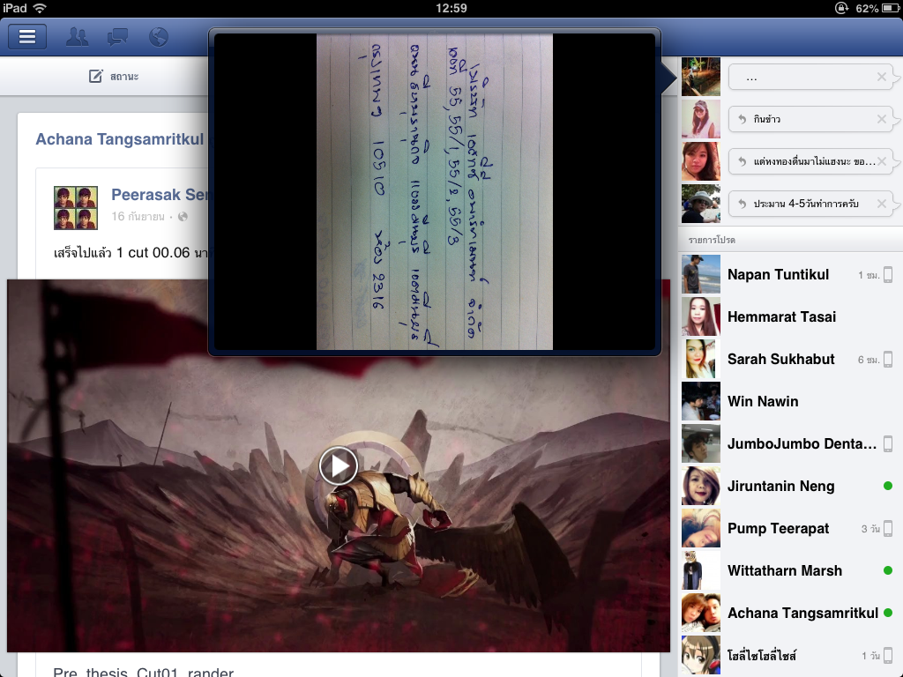Tap mobile device icon beside Pump Teerapat
The height and width of the screenshot is (677, 903).
pos(888,529)
